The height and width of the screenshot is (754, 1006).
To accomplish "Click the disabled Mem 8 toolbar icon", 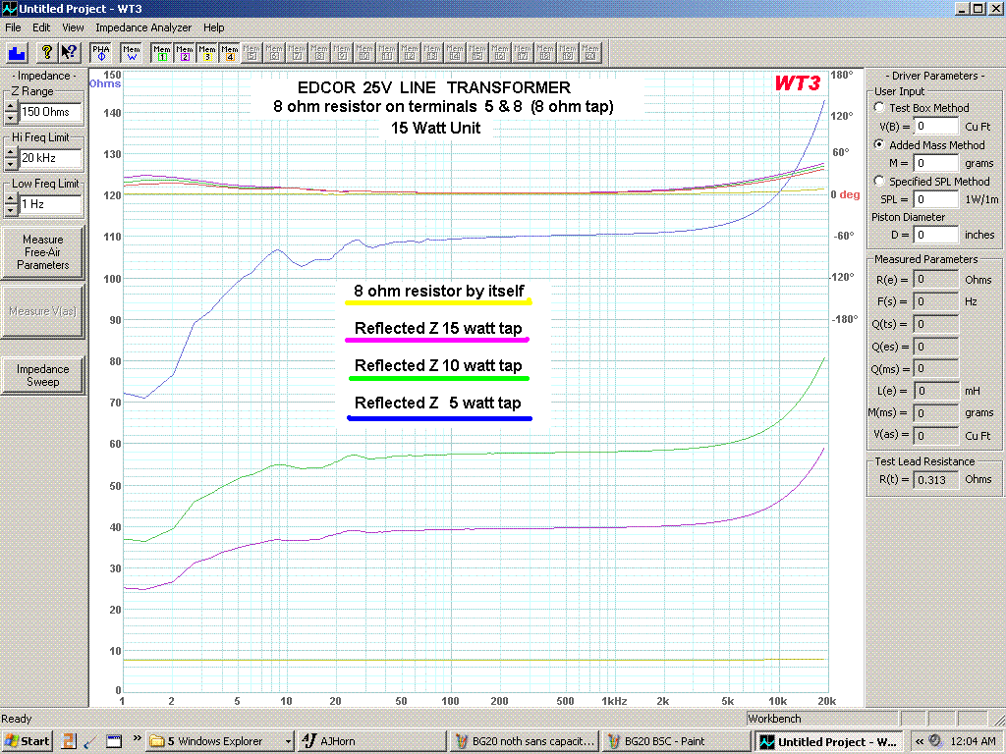I will click(319, 53).
